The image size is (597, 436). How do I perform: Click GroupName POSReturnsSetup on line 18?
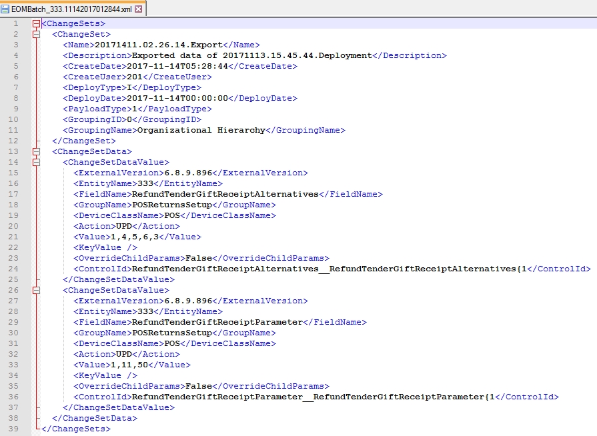coord(171,205)
